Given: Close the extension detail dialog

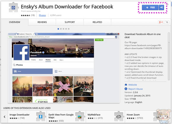Looking at the screenshot, I should click(x=168, y=4).
